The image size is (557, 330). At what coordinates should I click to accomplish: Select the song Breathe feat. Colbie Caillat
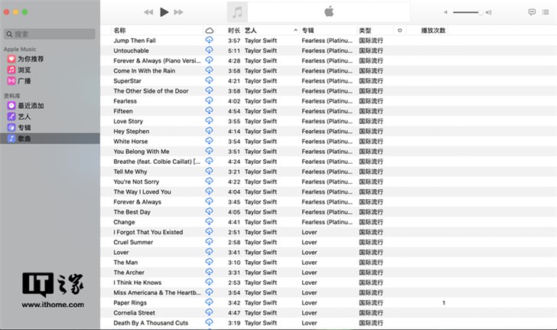tap(157, 162)
